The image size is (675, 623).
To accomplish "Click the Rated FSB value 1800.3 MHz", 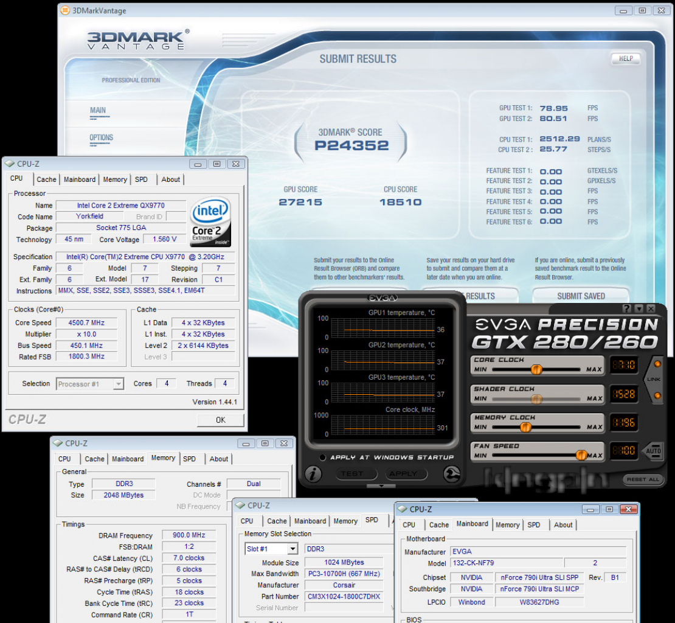I will click(x=86, y=357).
